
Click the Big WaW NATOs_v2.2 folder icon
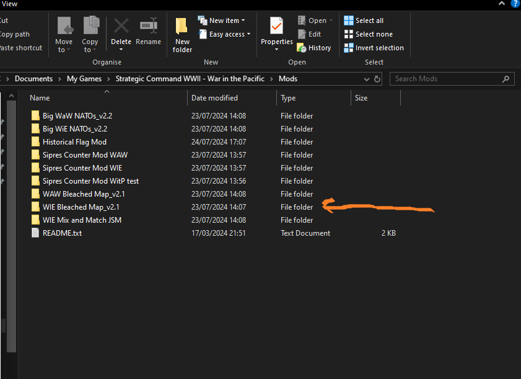point(35,116)
